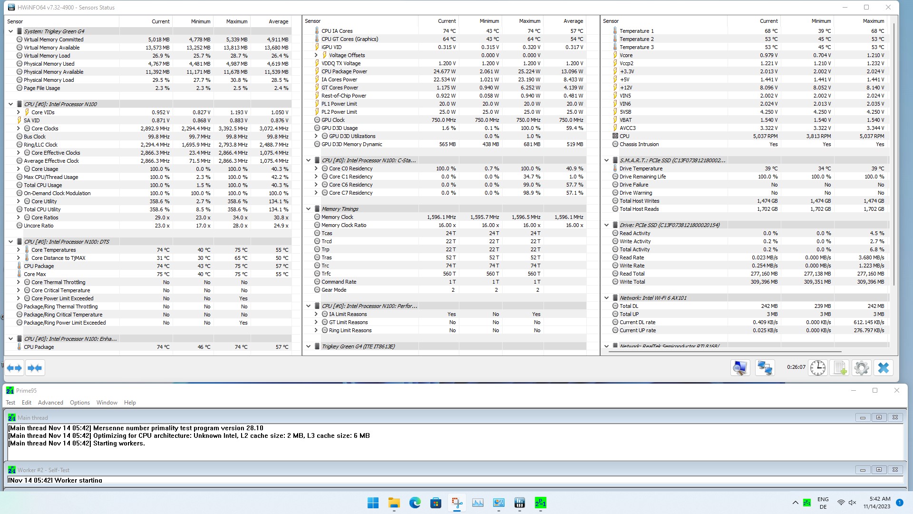Open the clock showing 5:42 AM 11/14/2023
The width and height of the screenshot is (913, 514).
pyautogui.click(x=877, y=503)
